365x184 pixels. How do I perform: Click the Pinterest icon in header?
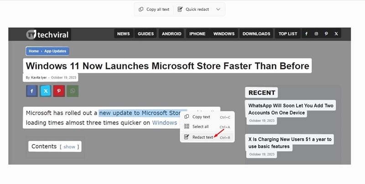(326, 33)
